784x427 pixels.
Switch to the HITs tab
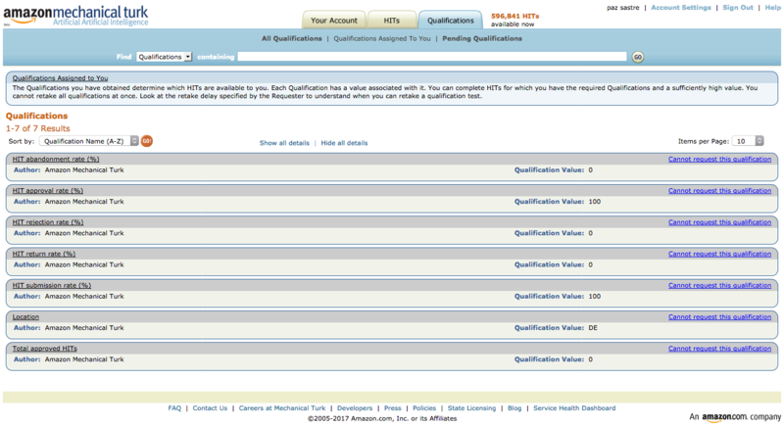[391, 21]
